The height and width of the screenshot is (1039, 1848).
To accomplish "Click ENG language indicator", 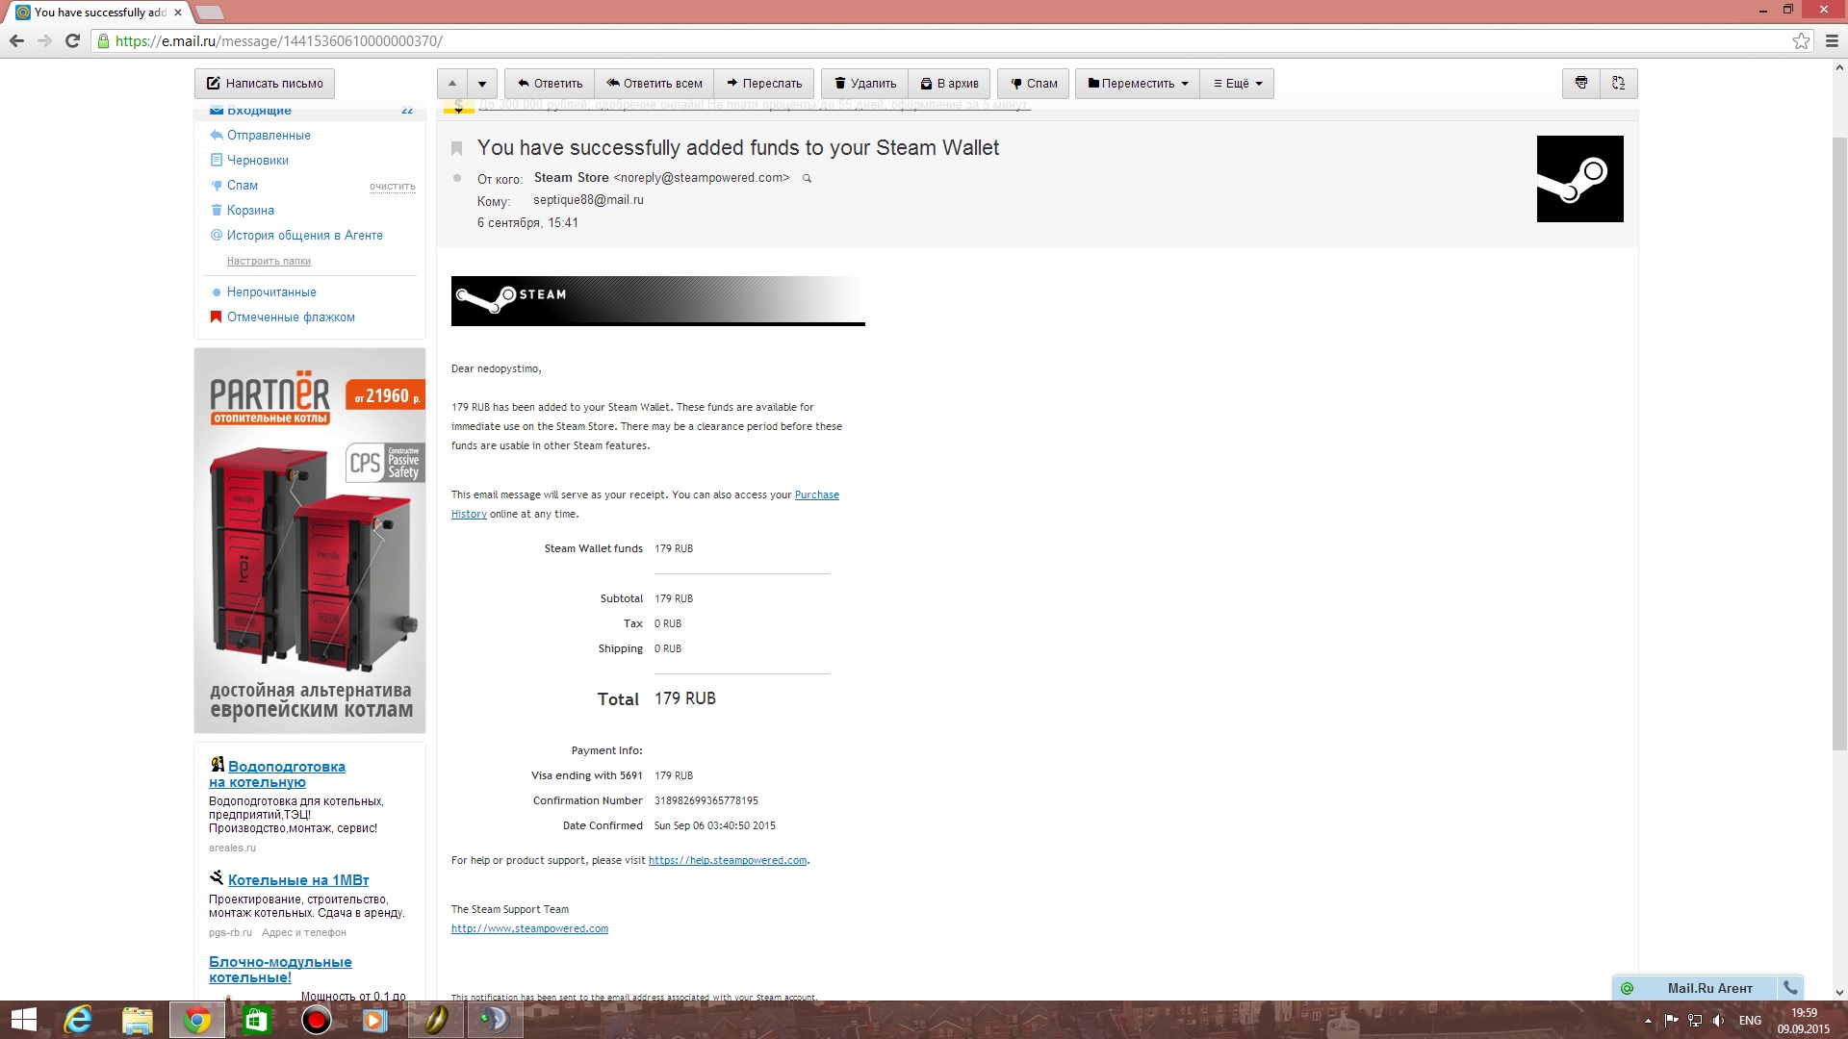I will [x=1750, y=1021].
